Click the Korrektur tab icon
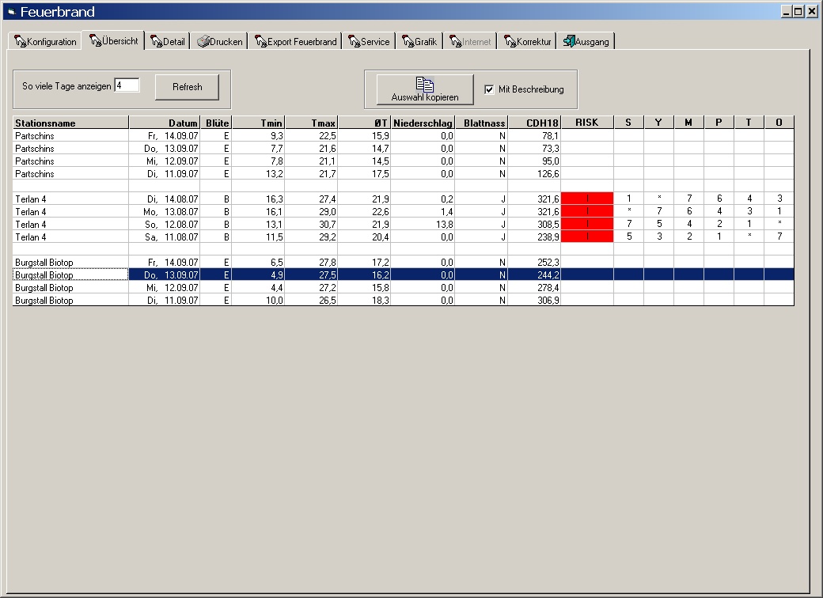Image resolution: width=823 pixels, height=598 pixels. 509,42
